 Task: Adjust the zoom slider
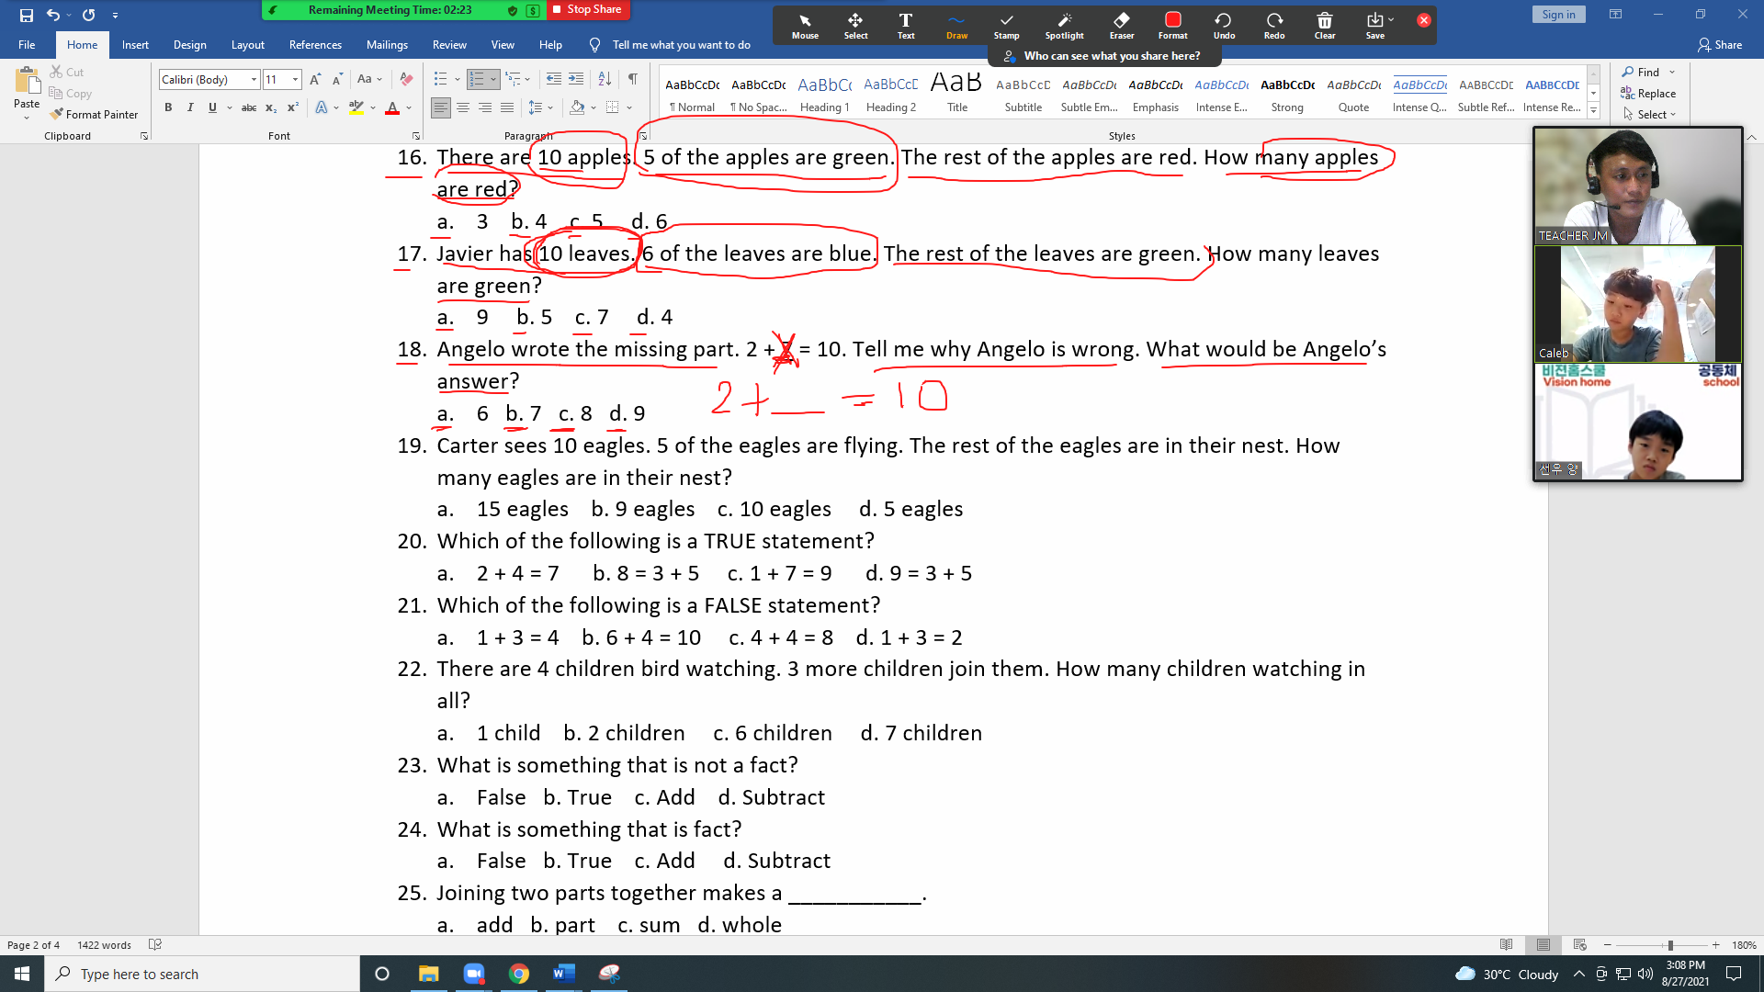click(x=1670, y=945)
